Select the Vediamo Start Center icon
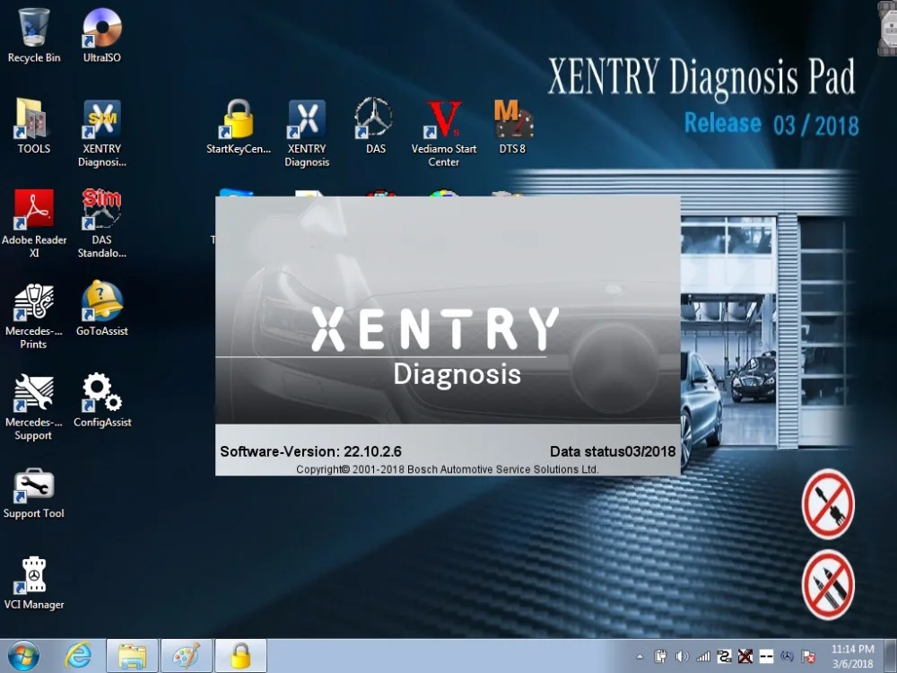The image size is (897, 673). (x=444, y=134)
